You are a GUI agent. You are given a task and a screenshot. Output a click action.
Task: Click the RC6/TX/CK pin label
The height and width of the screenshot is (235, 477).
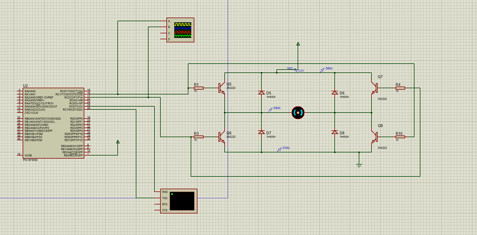point(76,107)
